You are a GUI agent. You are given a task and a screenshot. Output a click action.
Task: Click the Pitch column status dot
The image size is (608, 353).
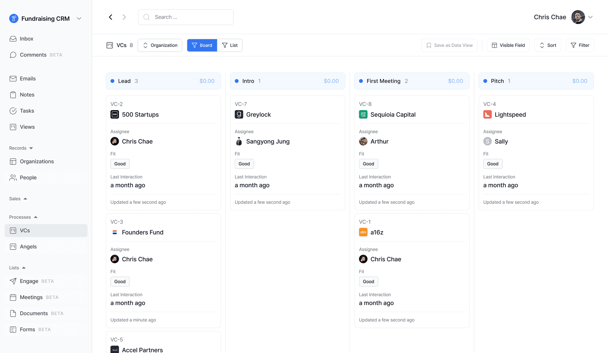485,81
